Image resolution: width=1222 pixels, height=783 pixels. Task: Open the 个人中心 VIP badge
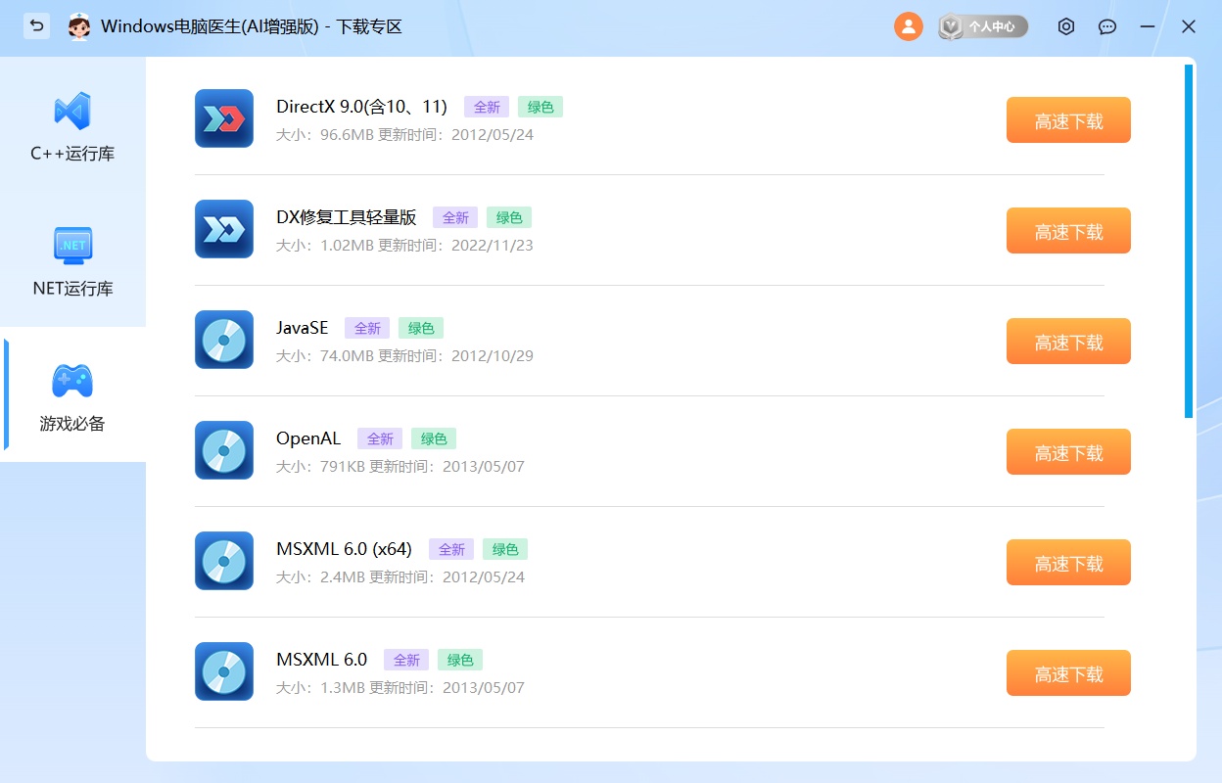coord(983,26)
